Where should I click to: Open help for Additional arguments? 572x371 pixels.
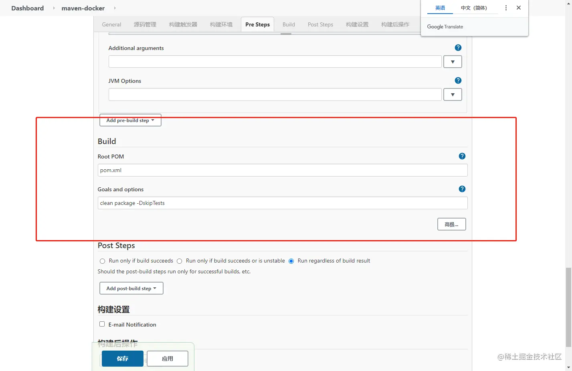tap(458, 48)
